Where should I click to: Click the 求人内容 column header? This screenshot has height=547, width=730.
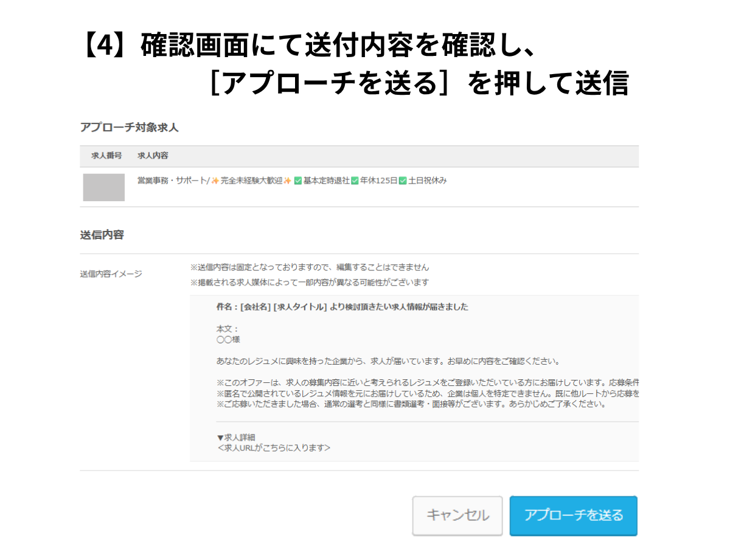tap(153, 156)
